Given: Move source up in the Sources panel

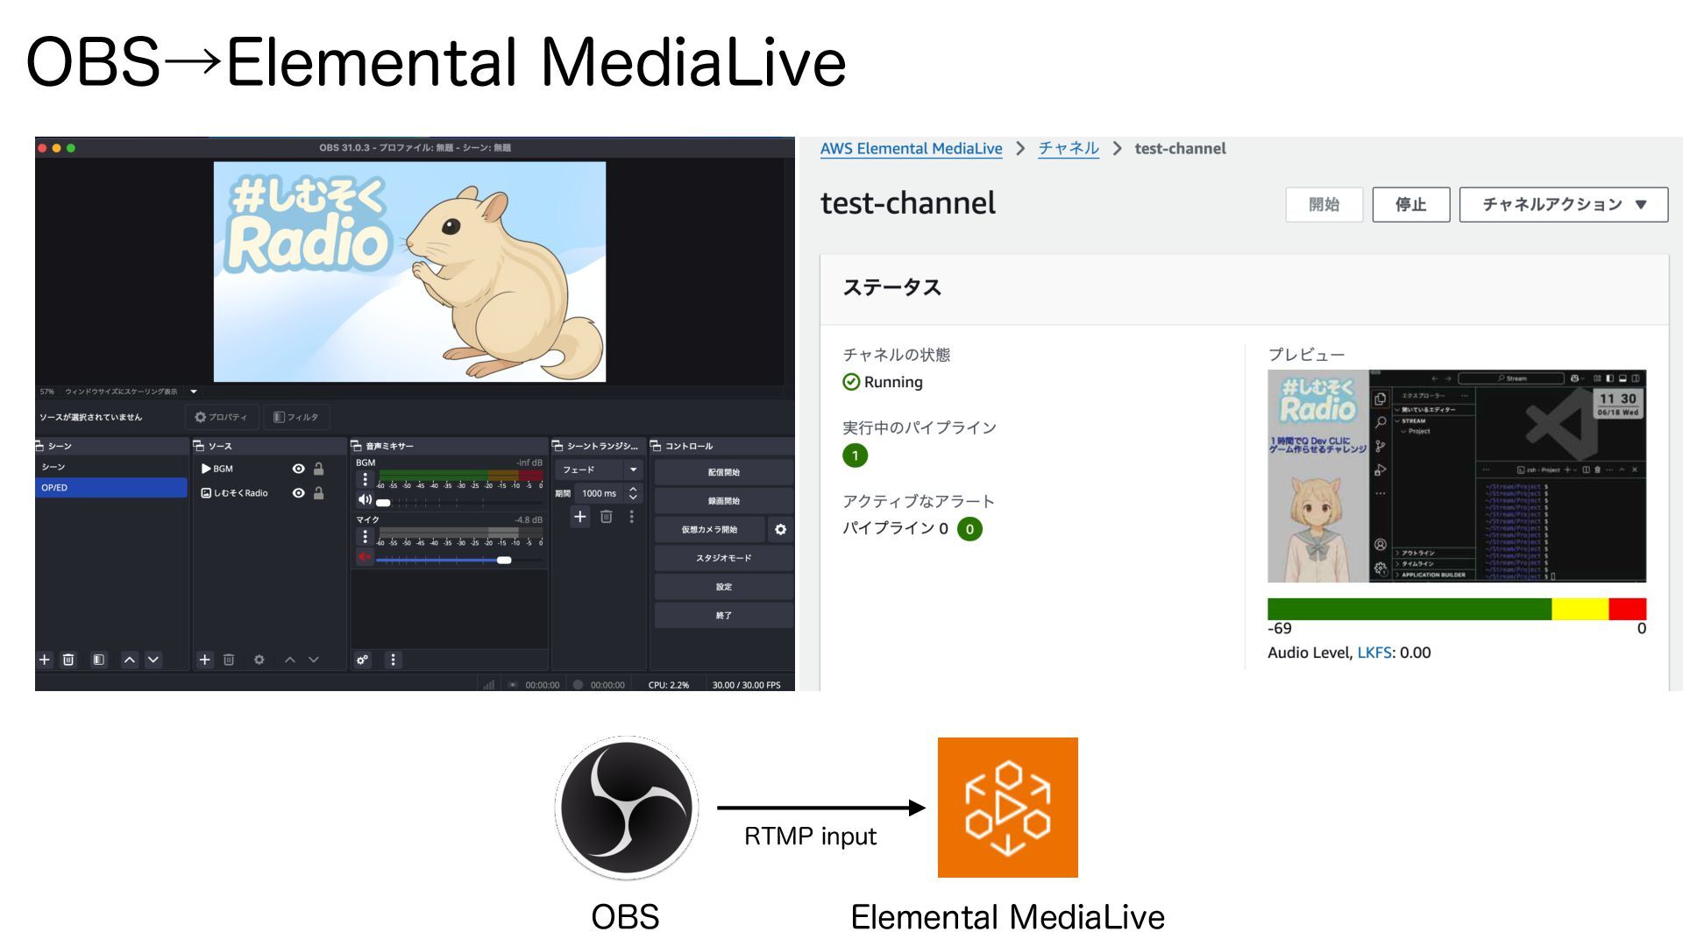Looking at the screenshot, I should pyautogui.click(x=290, y=660).
